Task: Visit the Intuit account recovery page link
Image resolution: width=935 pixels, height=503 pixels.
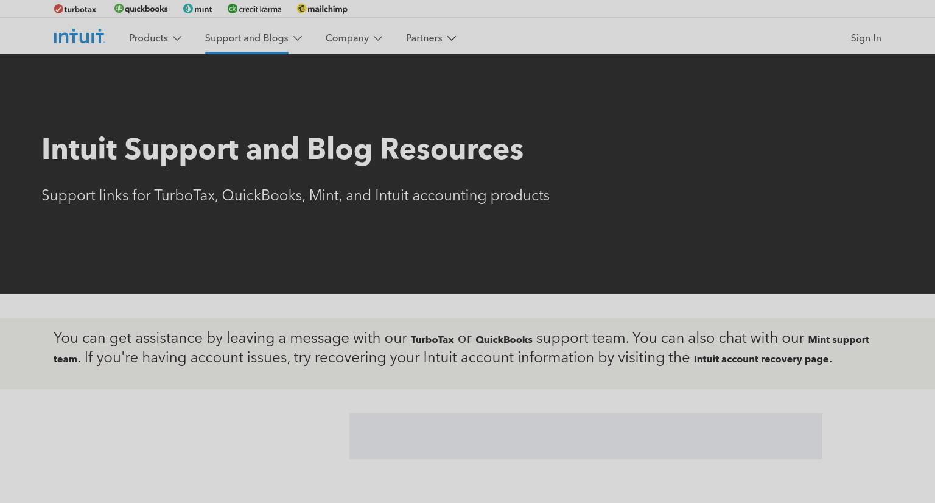Action: (761, 359)
